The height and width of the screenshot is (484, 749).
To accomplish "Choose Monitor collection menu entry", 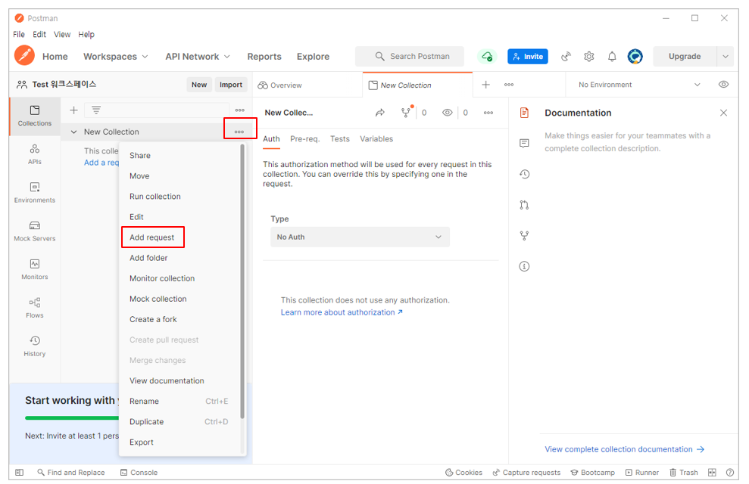I will pos(162,278).
